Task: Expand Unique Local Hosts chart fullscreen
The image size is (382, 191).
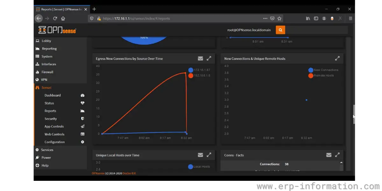Action: pos(209,155)
